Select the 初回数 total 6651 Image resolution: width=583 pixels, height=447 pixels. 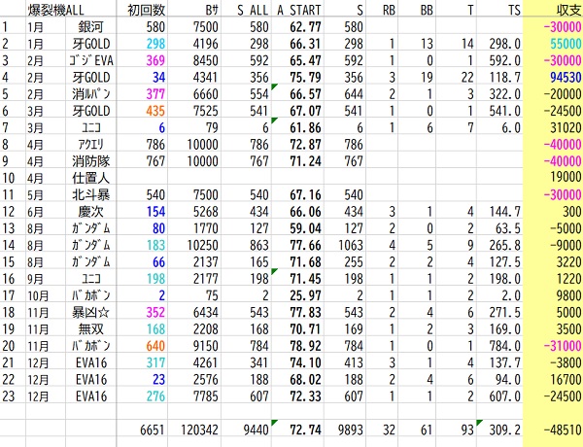coord(153,430)
